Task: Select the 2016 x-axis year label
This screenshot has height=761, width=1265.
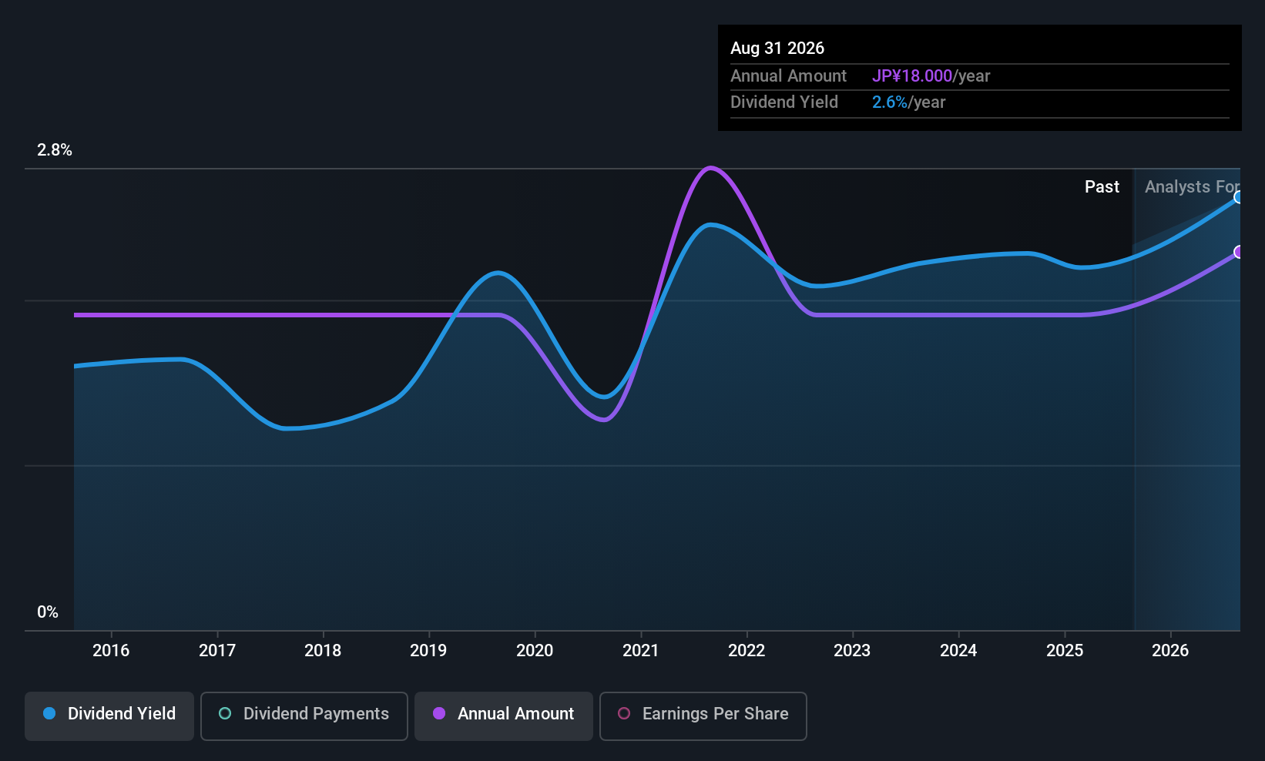Action: 111,650
